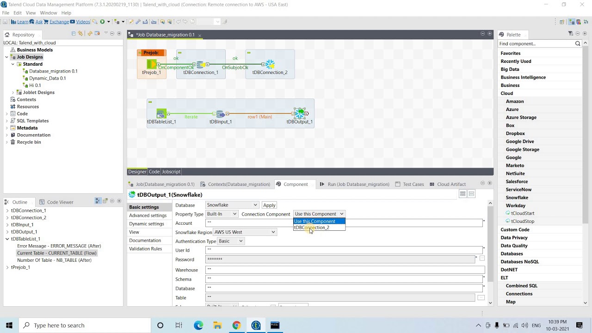Open the Run (Job Database_migration) tab
Screen dimensions: 592x333
354,184
